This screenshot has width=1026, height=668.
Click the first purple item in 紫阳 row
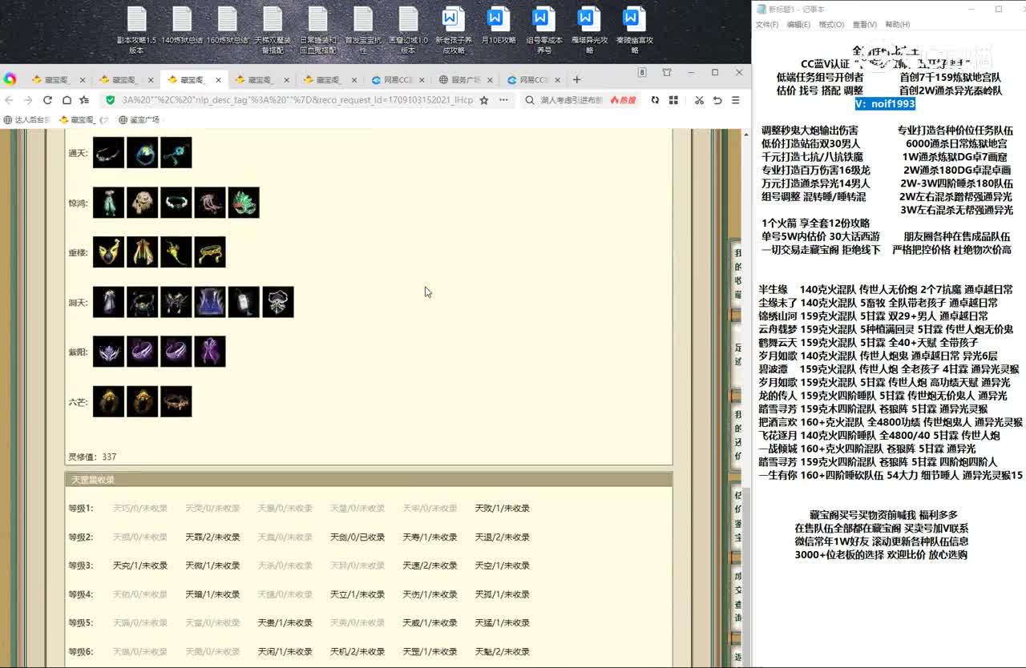pos(108,352)
